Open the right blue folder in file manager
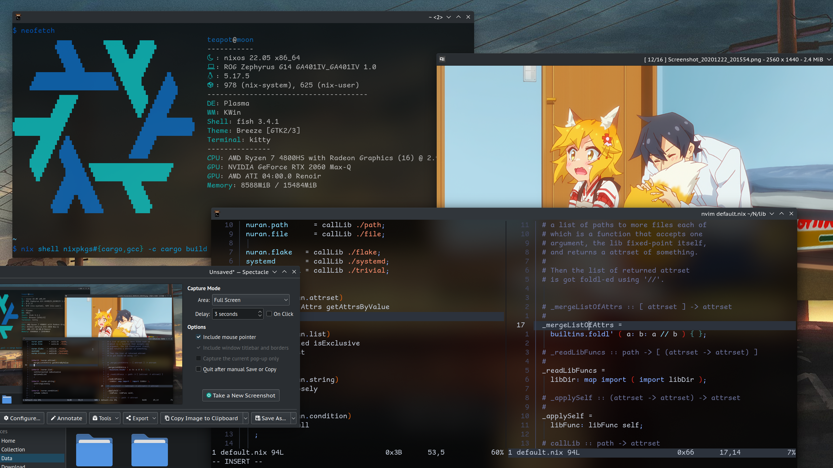833x468 pixels. coord(150,450)
